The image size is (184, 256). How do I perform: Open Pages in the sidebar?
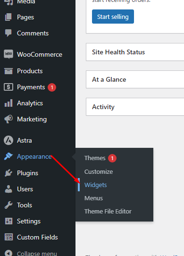25,17
